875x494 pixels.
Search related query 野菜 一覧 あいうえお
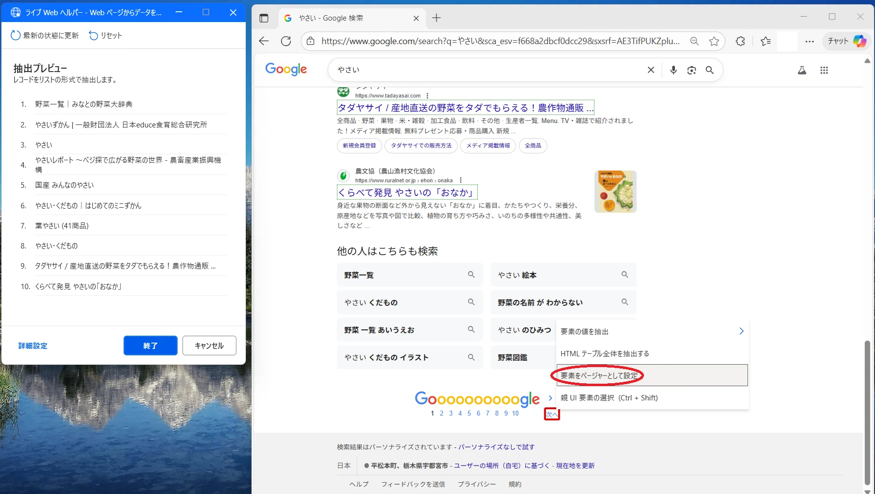[x=410, y=330]
